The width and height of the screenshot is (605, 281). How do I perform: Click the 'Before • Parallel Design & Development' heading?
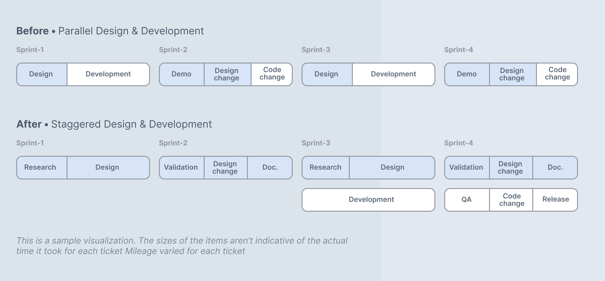coord(110,31)
